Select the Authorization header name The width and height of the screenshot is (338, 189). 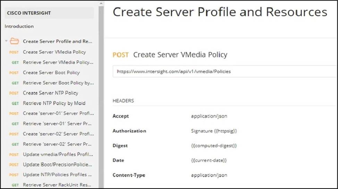[x=129, y=131]
